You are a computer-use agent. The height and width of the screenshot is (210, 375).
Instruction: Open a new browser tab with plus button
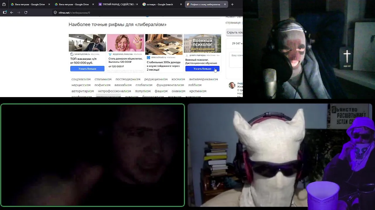pyautogui.click(x=232, y=4)
